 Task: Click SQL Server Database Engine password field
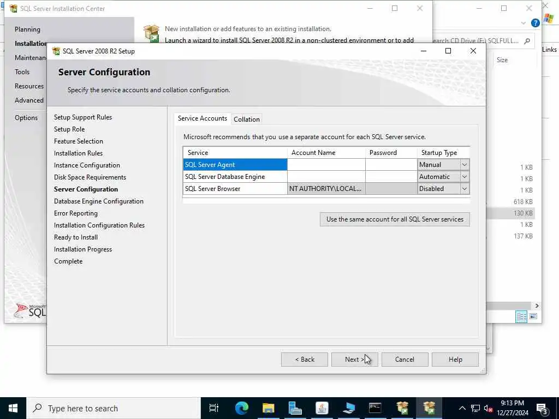(x=391, y=177)
